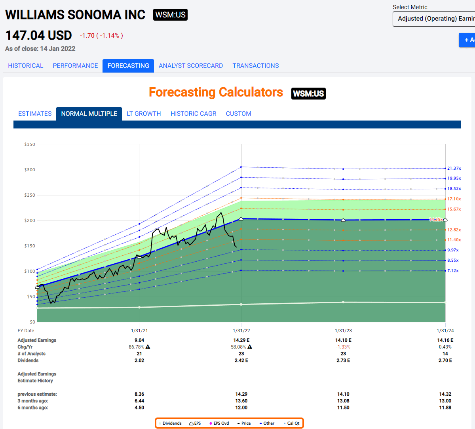Click the red -1.70 (-1.14%) change text
Image resolution: width=475 pixels, height=429 pixels.
coord(101,36)
